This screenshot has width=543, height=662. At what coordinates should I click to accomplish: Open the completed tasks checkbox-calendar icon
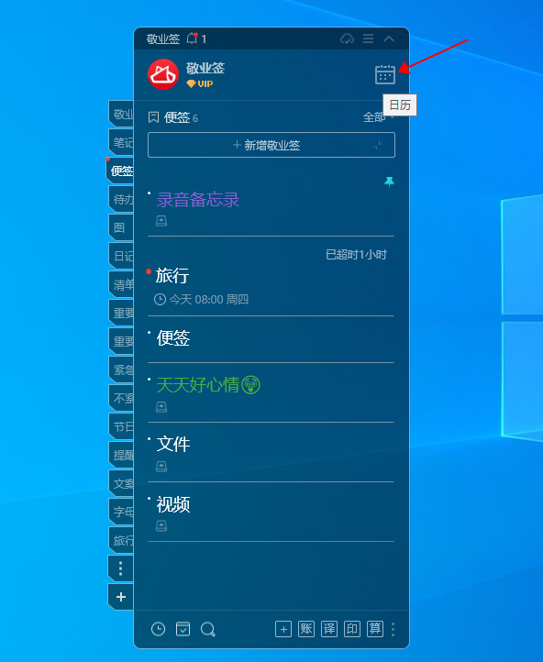pyautogui.click(x=183, y=629)
